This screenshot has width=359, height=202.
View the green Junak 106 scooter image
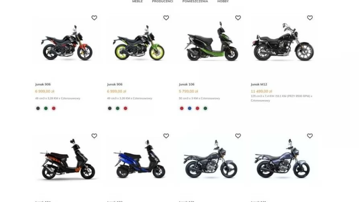pyautogui.click(x=211, y=41)
